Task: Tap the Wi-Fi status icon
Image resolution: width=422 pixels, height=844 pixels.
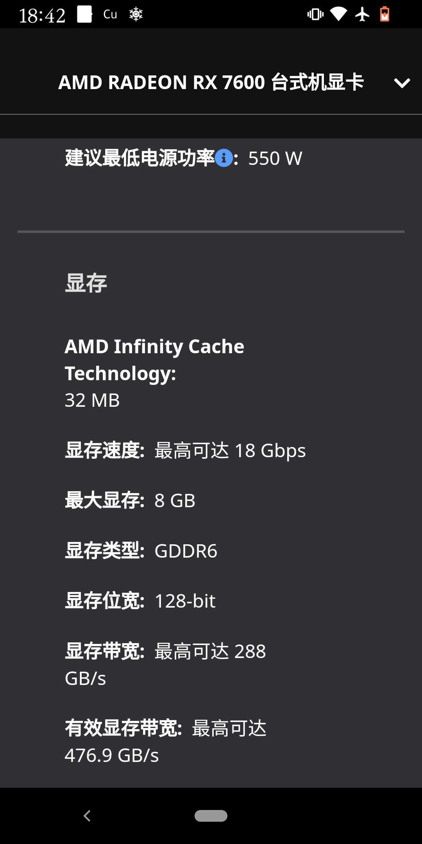Action: (x=338, y=14)
